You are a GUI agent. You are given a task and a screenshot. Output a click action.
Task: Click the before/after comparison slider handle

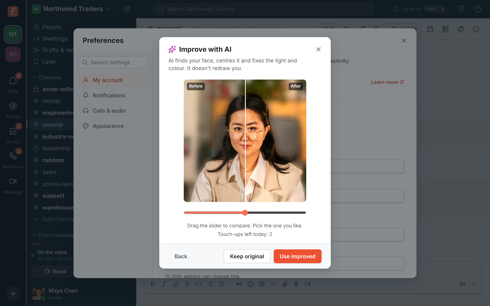(x=245, y=213)
